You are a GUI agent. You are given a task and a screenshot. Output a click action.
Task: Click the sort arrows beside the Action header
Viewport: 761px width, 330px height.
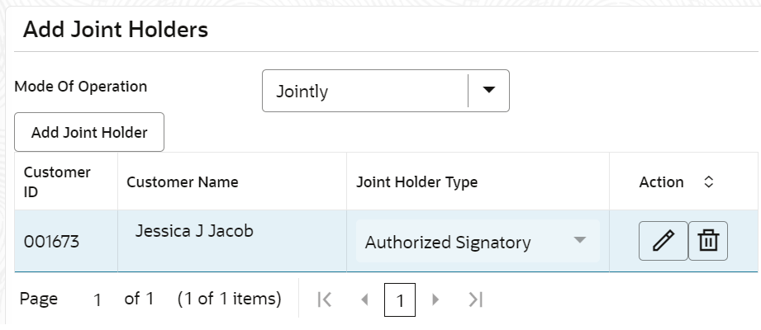pyautogui.click(x=709, y=181)
